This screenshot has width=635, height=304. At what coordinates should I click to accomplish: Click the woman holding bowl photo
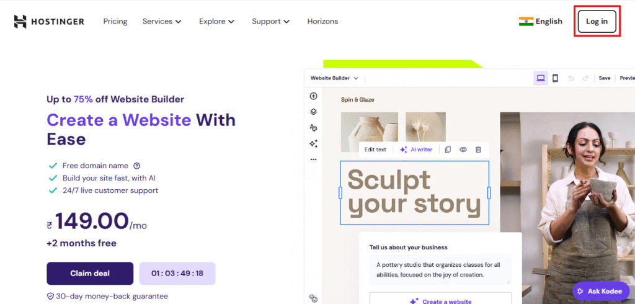click(567, 208)
